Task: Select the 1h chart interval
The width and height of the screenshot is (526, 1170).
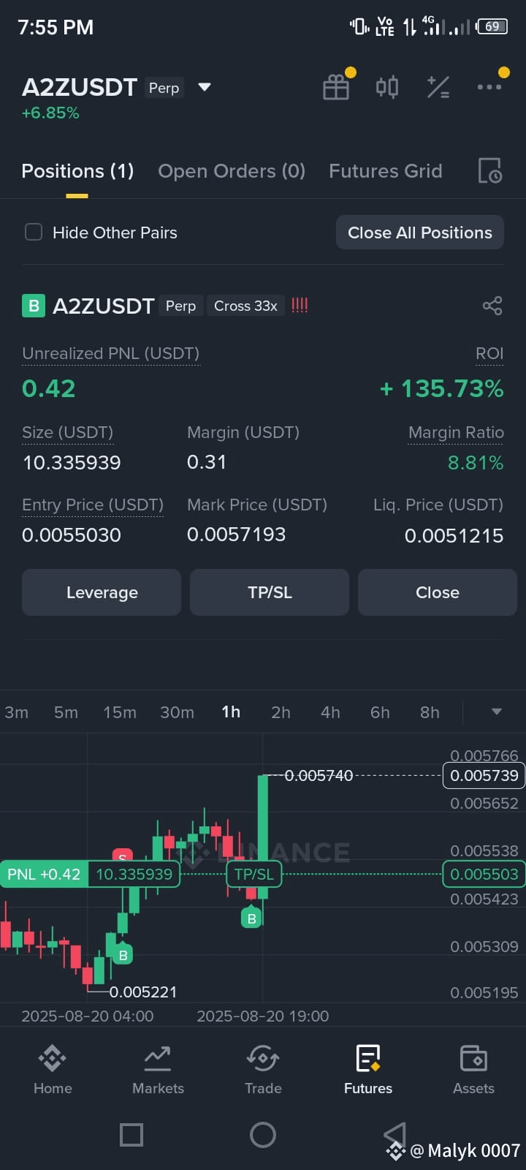Action: [x=231, y=712]
